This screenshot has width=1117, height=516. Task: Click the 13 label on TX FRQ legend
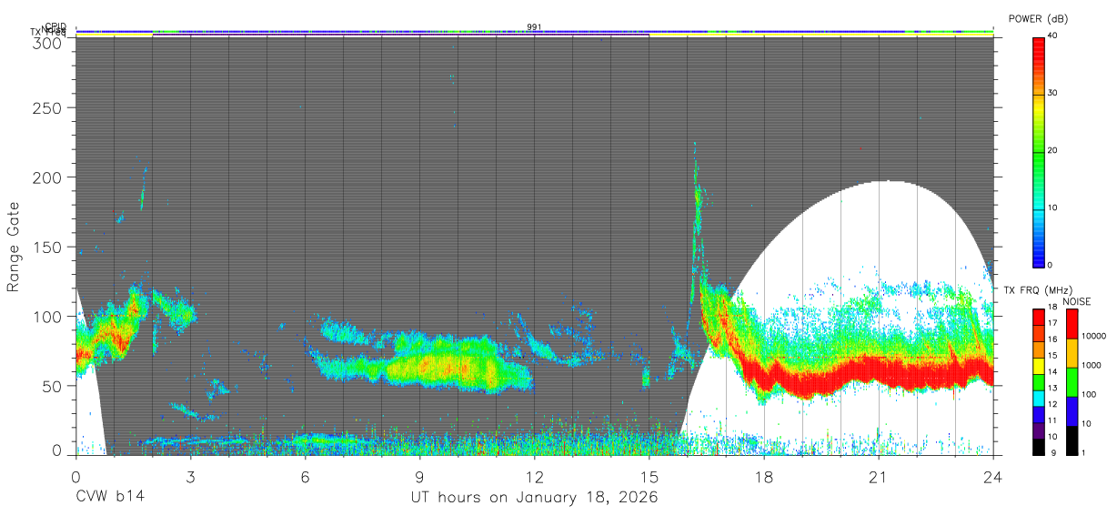(1053, 389)
